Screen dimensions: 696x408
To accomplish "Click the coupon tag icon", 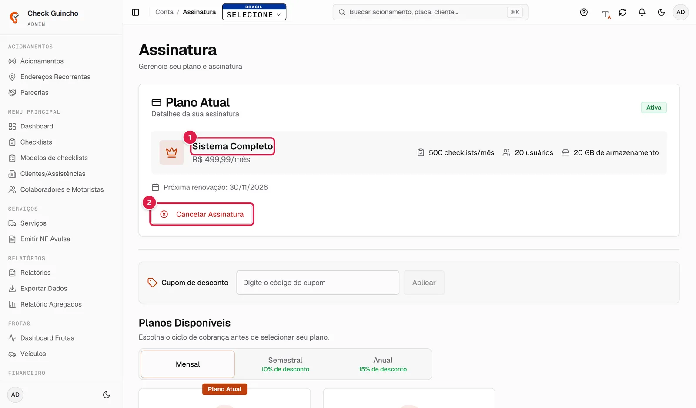I will coord(152,283).
